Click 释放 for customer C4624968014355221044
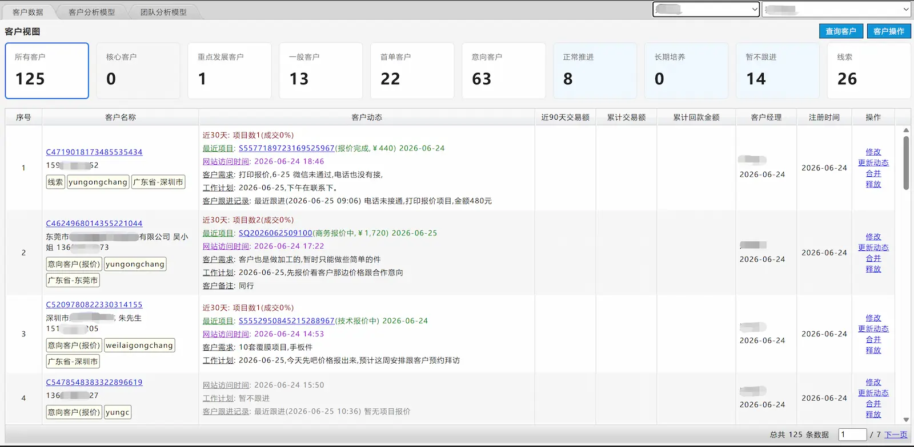Image resolution: width=914 pixels, height=447 pixels. point(873,269)
